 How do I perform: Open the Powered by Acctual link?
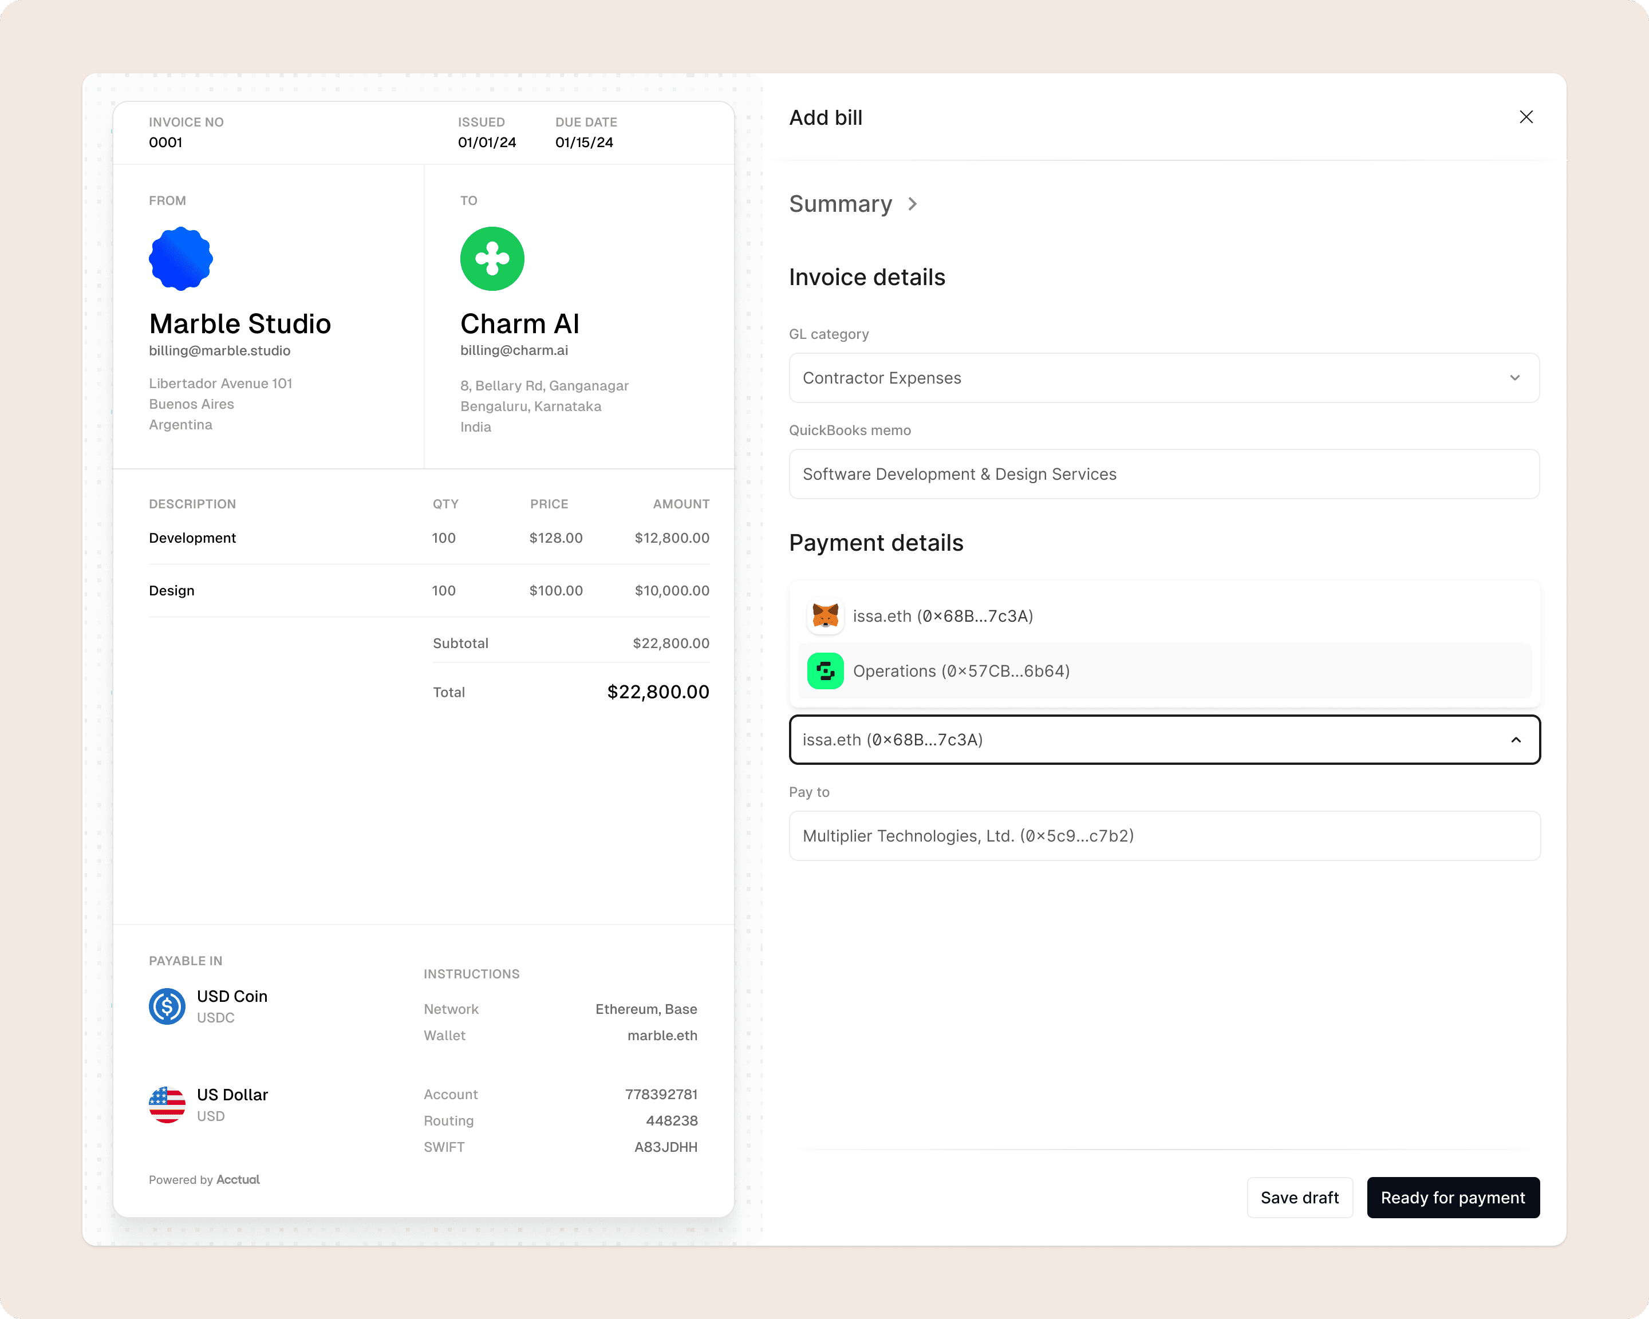coord(237,1179)
